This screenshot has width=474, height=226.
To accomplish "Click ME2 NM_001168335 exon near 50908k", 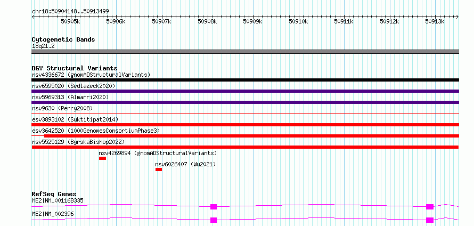I will 214,207.
